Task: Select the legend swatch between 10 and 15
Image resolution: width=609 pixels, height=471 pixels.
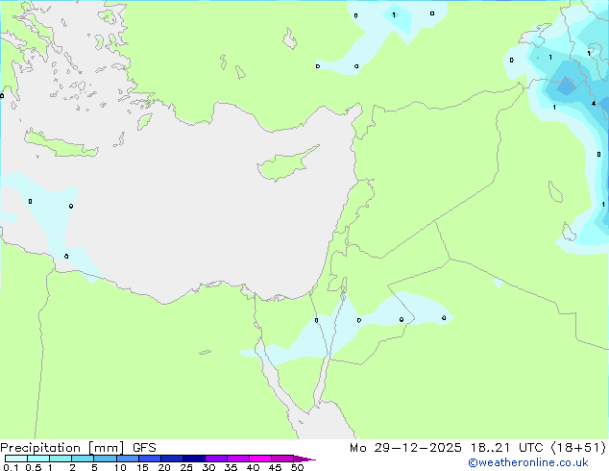Action: coord(127,459)
